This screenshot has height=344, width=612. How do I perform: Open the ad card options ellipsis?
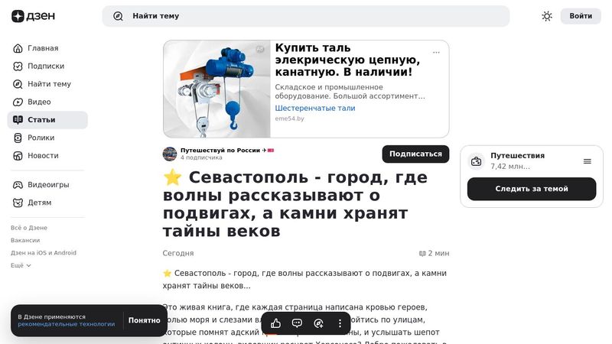[x=436, y=52]
